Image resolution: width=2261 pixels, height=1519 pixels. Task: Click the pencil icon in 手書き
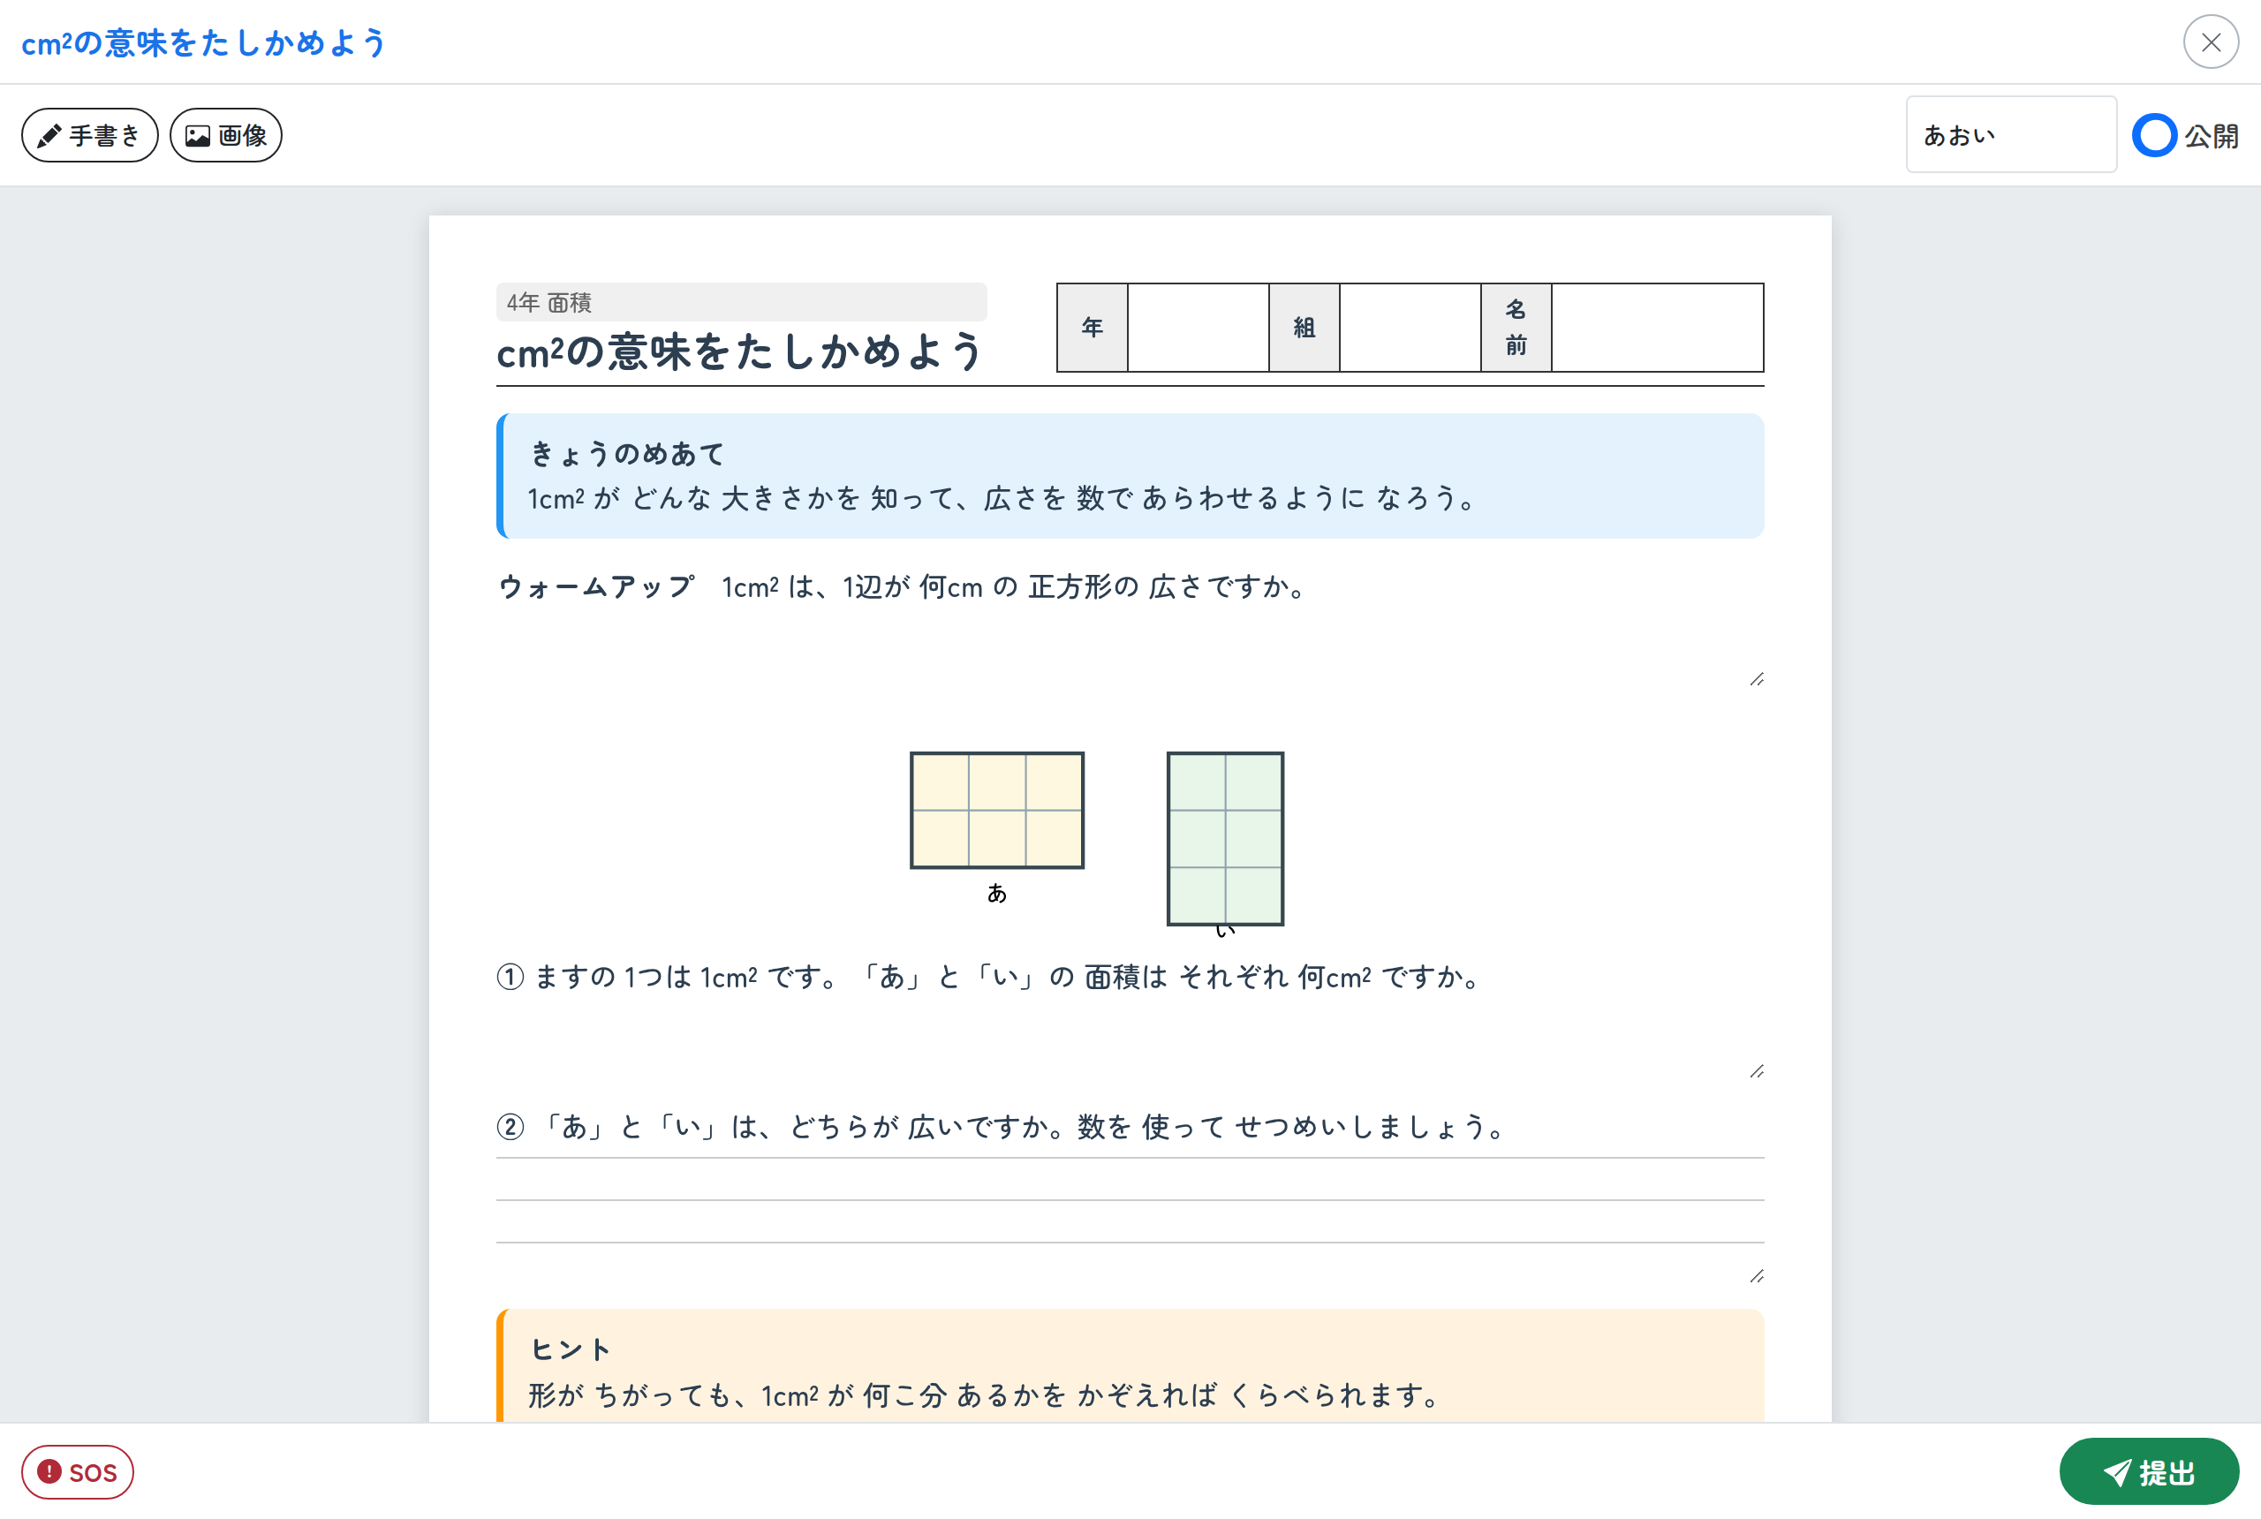click(49, 136)
